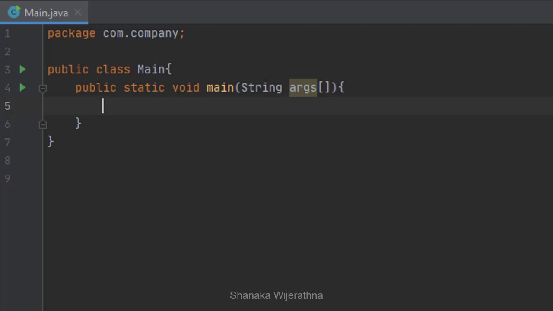Click 'com.company;' in the package statement
Screen dimensions: 553x311
[x=144, y=33]
